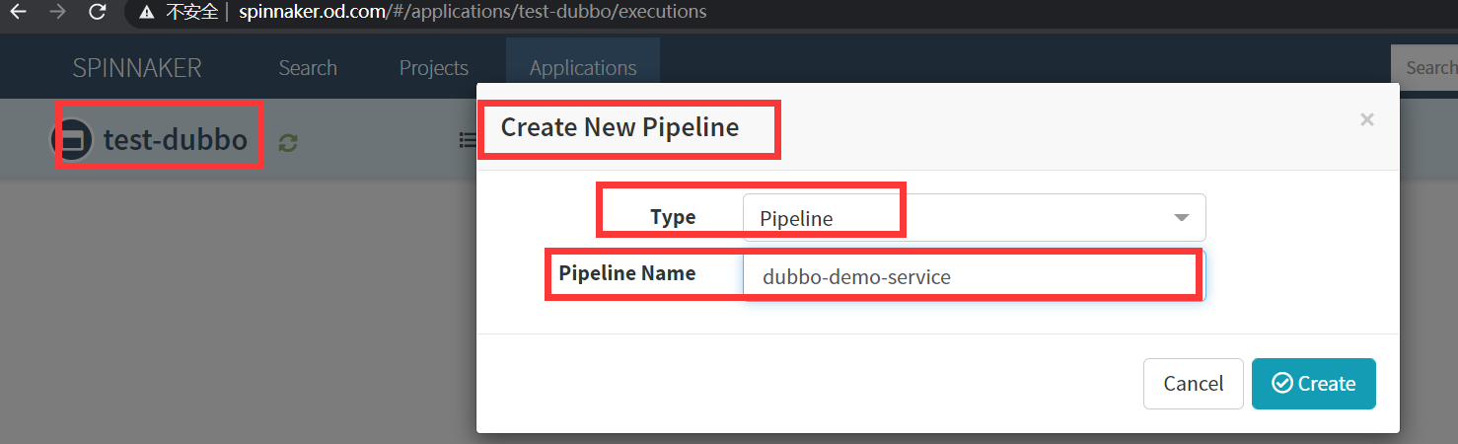Viewport: 1458px width, 444px height.
Task: Refresh application data with green sync icon
Action: tap(287, 143)
